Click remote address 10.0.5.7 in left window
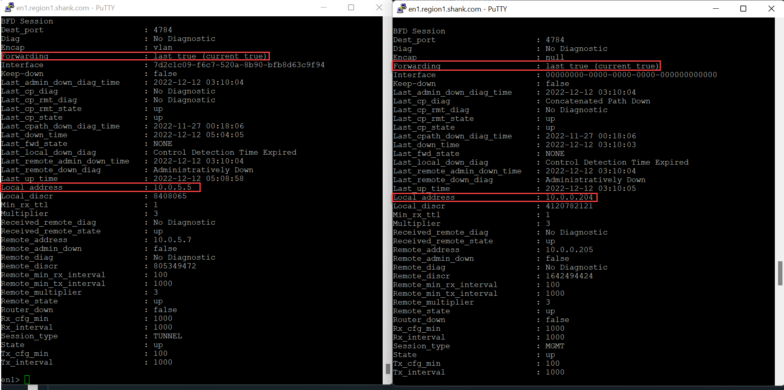Screen dimensions: 784x390 tap(172, 240)
